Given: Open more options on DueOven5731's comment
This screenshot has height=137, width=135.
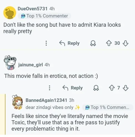Looking at the screenshot, I should click(46, 43).
